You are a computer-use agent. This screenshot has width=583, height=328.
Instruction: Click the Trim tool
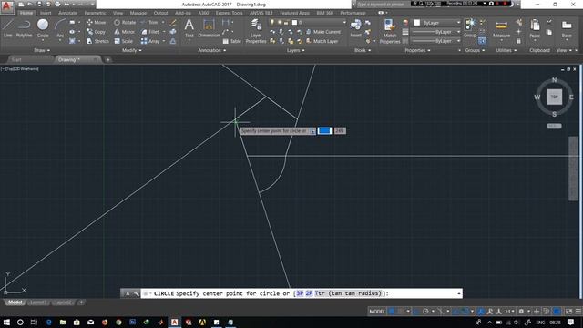(149, 22)
